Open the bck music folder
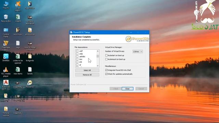Image resolution: width=219 pixels, height=123 pixels. (x=18, y=31)
